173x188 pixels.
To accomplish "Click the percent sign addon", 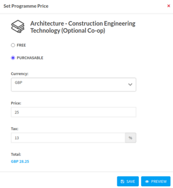I will coord(130,138).
